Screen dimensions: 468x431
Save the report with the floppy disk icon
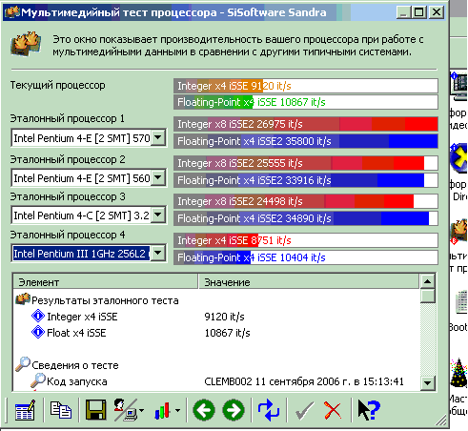(x=95, y=410)
